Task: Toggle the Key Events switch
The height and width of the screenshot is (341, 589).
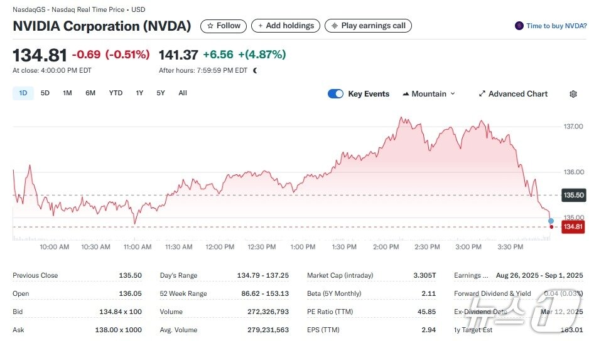Action: click(336, 94)
